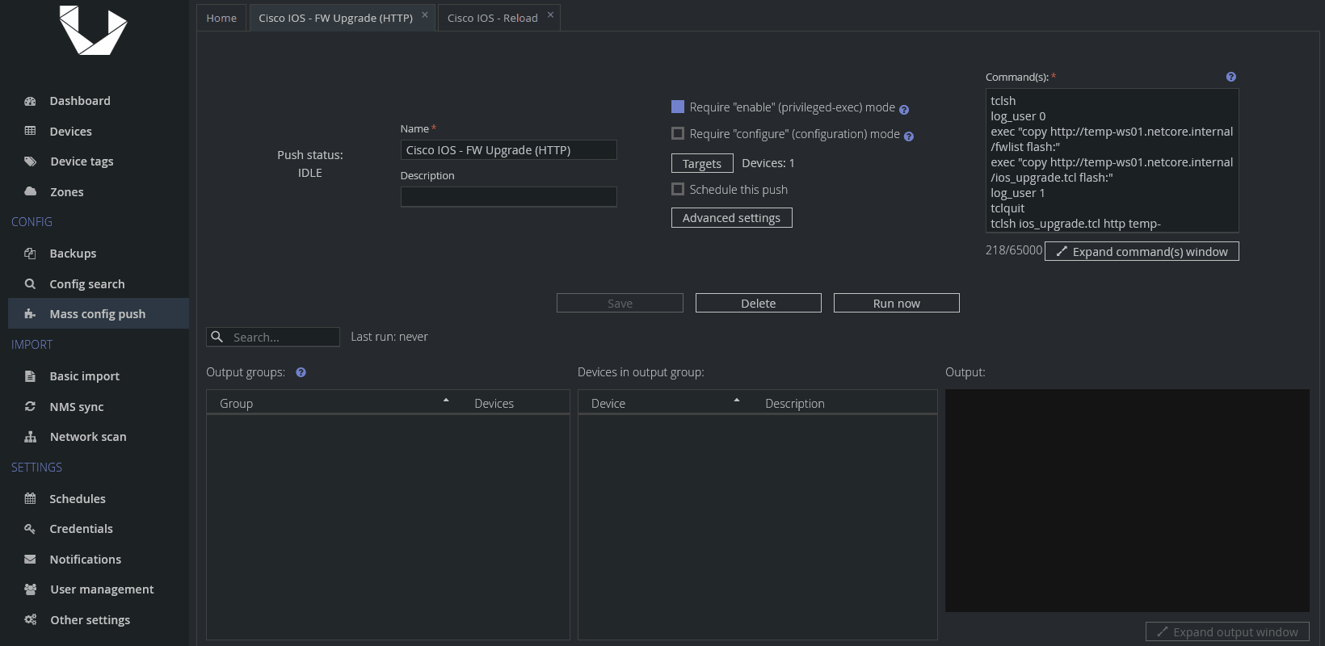This screenshot has width=1325, height=646.
Task: Select Cisco IOS - FW Upgrade (HTTP) tab
Action: pyautogui.click(x=335, y=18)
